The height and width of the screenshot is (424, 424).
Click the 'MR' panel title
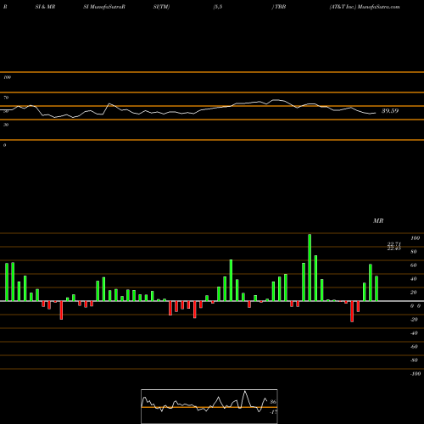pos(378,220)
